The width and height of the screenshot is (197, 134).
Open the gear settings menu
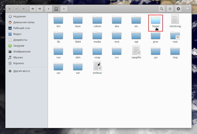(x=178, y=9)
